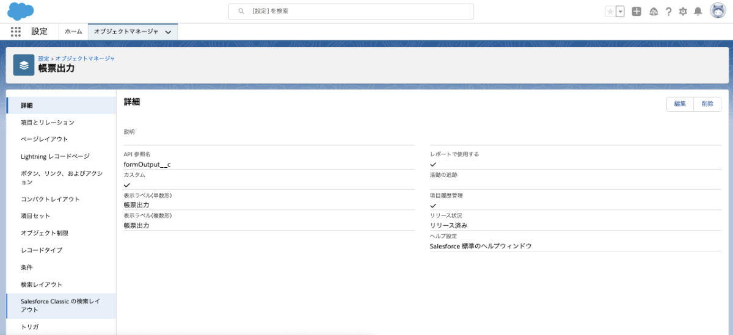Click the 削除 button
This screenshot has height=335, width=733.
pyautogui.click(x=707, y=104)
